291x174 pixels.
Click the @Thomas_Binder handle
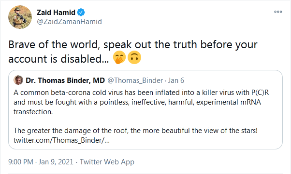click(135, 80)
